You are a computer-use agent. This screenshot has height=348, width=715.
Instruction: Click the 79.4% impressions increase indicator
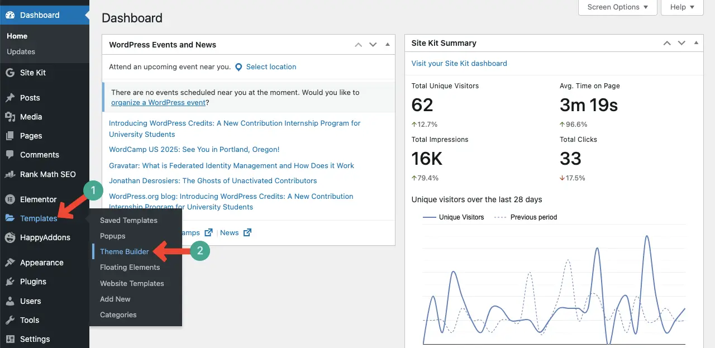coord(425,178)
